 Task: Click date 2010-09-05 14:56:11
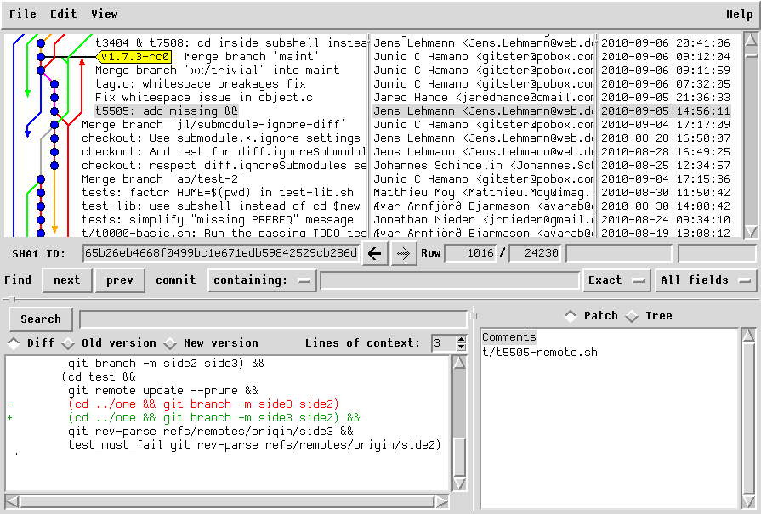tap(666, 111)
